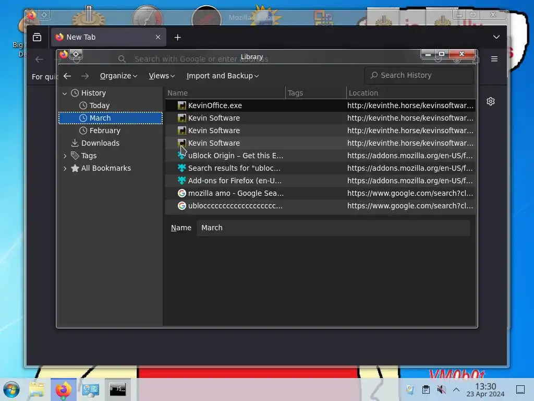Toggle the muted volume tray icon
Viewport: 534px width, 401px height.
(441, 390)
